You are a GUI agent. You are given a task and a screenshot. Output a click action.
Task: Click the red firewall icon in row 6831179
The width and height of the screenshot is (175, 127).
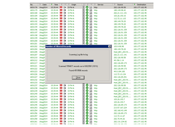coord(61,10)
